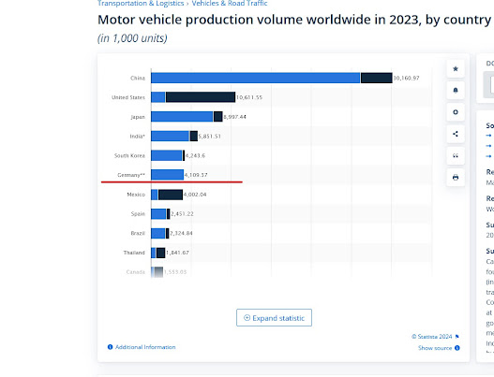Open chart settings gear icon
Screen dimensions: 494x377
456,112
